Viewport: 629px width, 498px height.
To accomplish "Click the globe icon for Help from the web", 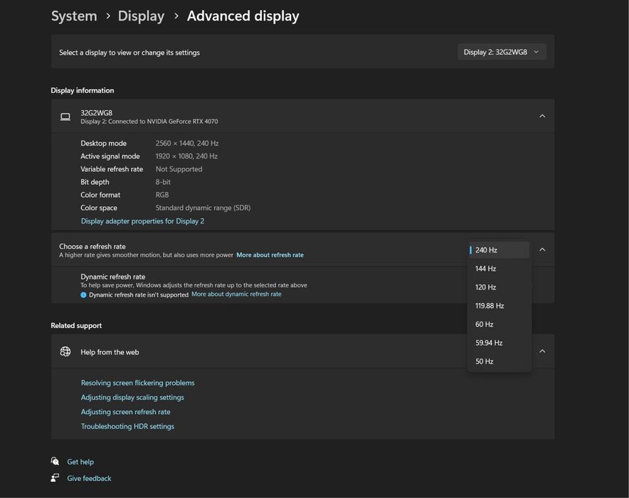I will click(x=65, y=351).
